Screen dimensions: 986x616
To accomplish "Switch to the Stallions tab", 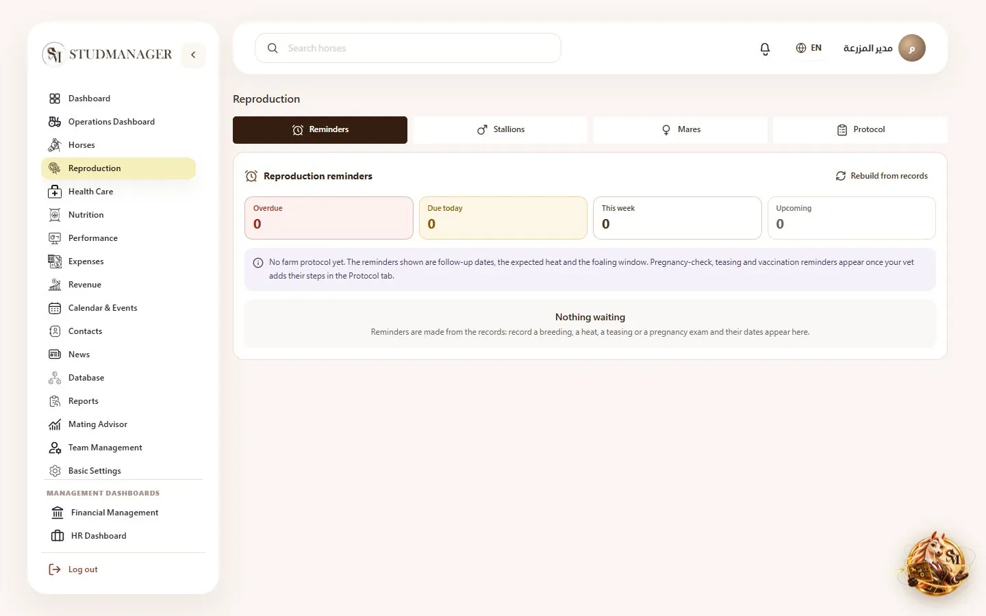I will [501, 130].
